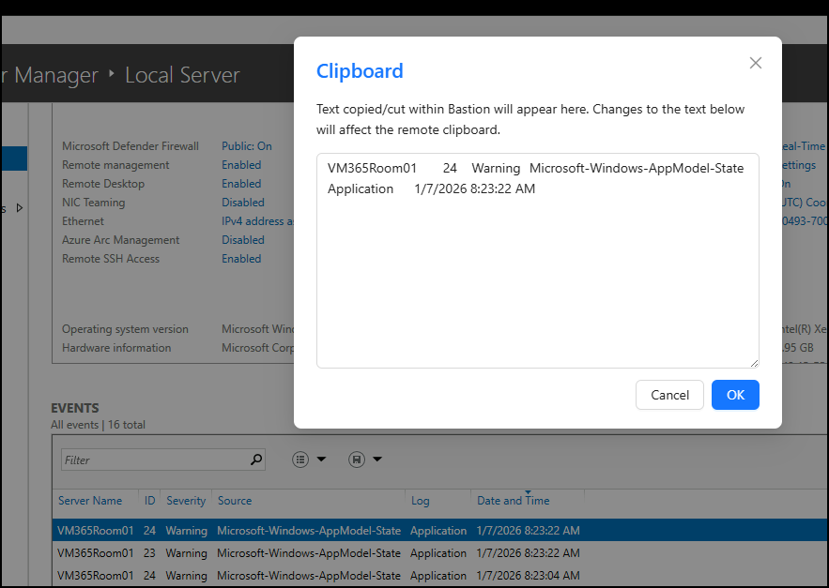Screen dimensions: 829x588
Task: Open the events save query icon
Action: pos(356,460)
